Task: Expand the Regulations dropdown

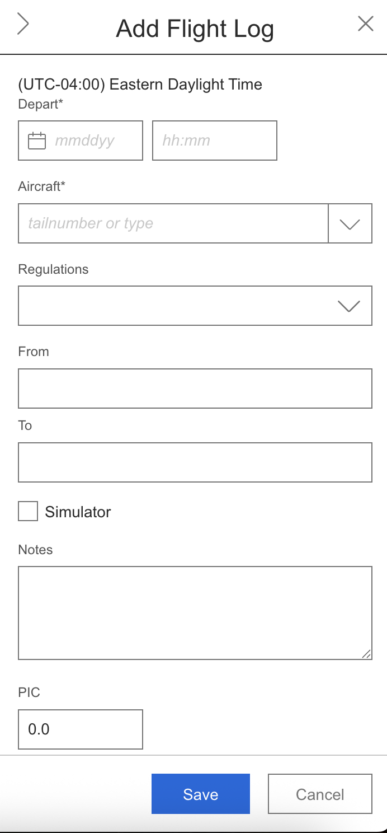Action: click(x=349, y=306)
